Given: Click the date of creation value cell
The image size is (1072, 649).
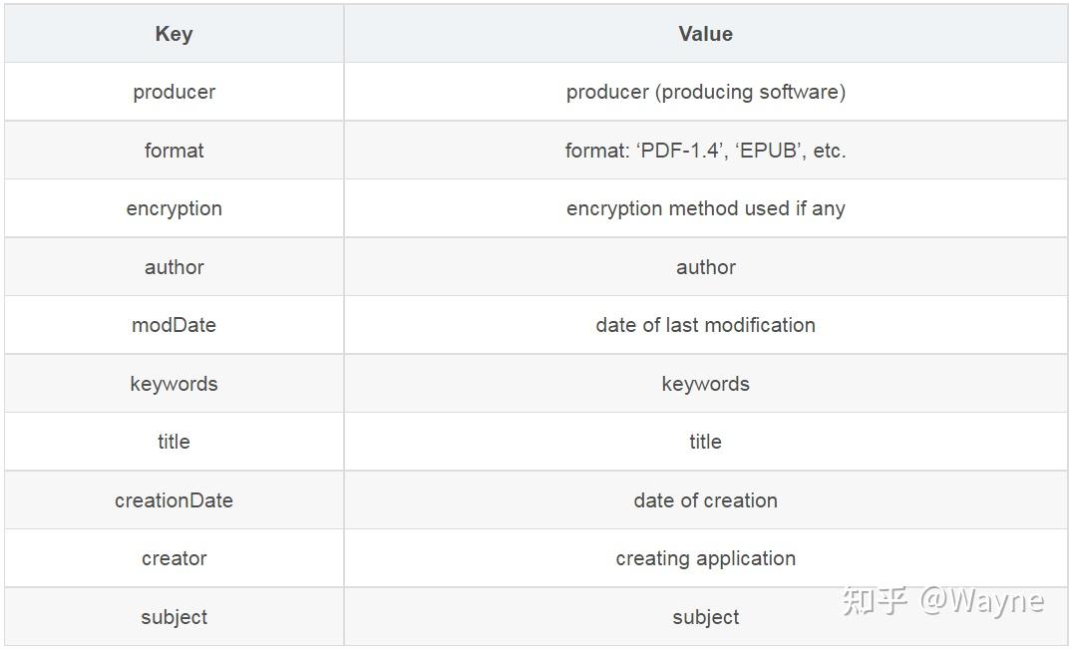Looking at the screenshot, I should (705, 500).
